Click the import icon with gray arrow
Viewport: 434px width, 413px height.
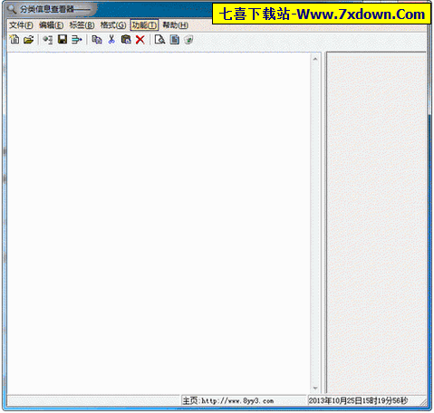(48, 40)
